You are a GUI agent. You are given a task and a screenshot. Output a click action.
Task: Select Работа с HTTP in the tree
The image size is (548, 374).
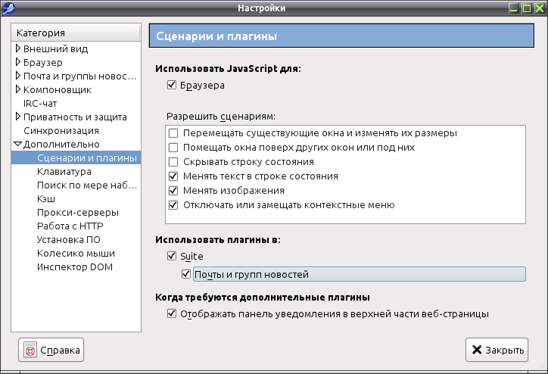coord(70,226)
